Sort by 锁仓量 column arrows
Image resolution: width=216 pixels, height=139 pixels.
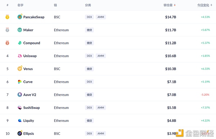click(x=175, y=5)
